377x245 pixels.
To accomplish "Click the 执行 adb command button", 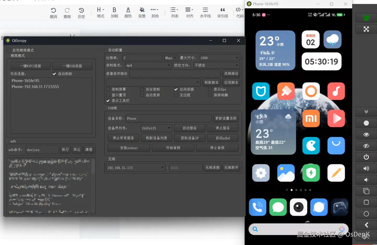I will pos(65,150).
